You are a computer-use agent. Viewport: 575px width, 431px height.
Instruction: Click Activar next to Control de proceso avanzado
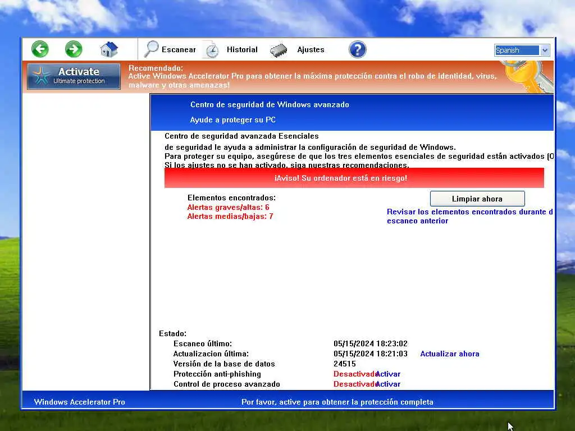point(389,384)
